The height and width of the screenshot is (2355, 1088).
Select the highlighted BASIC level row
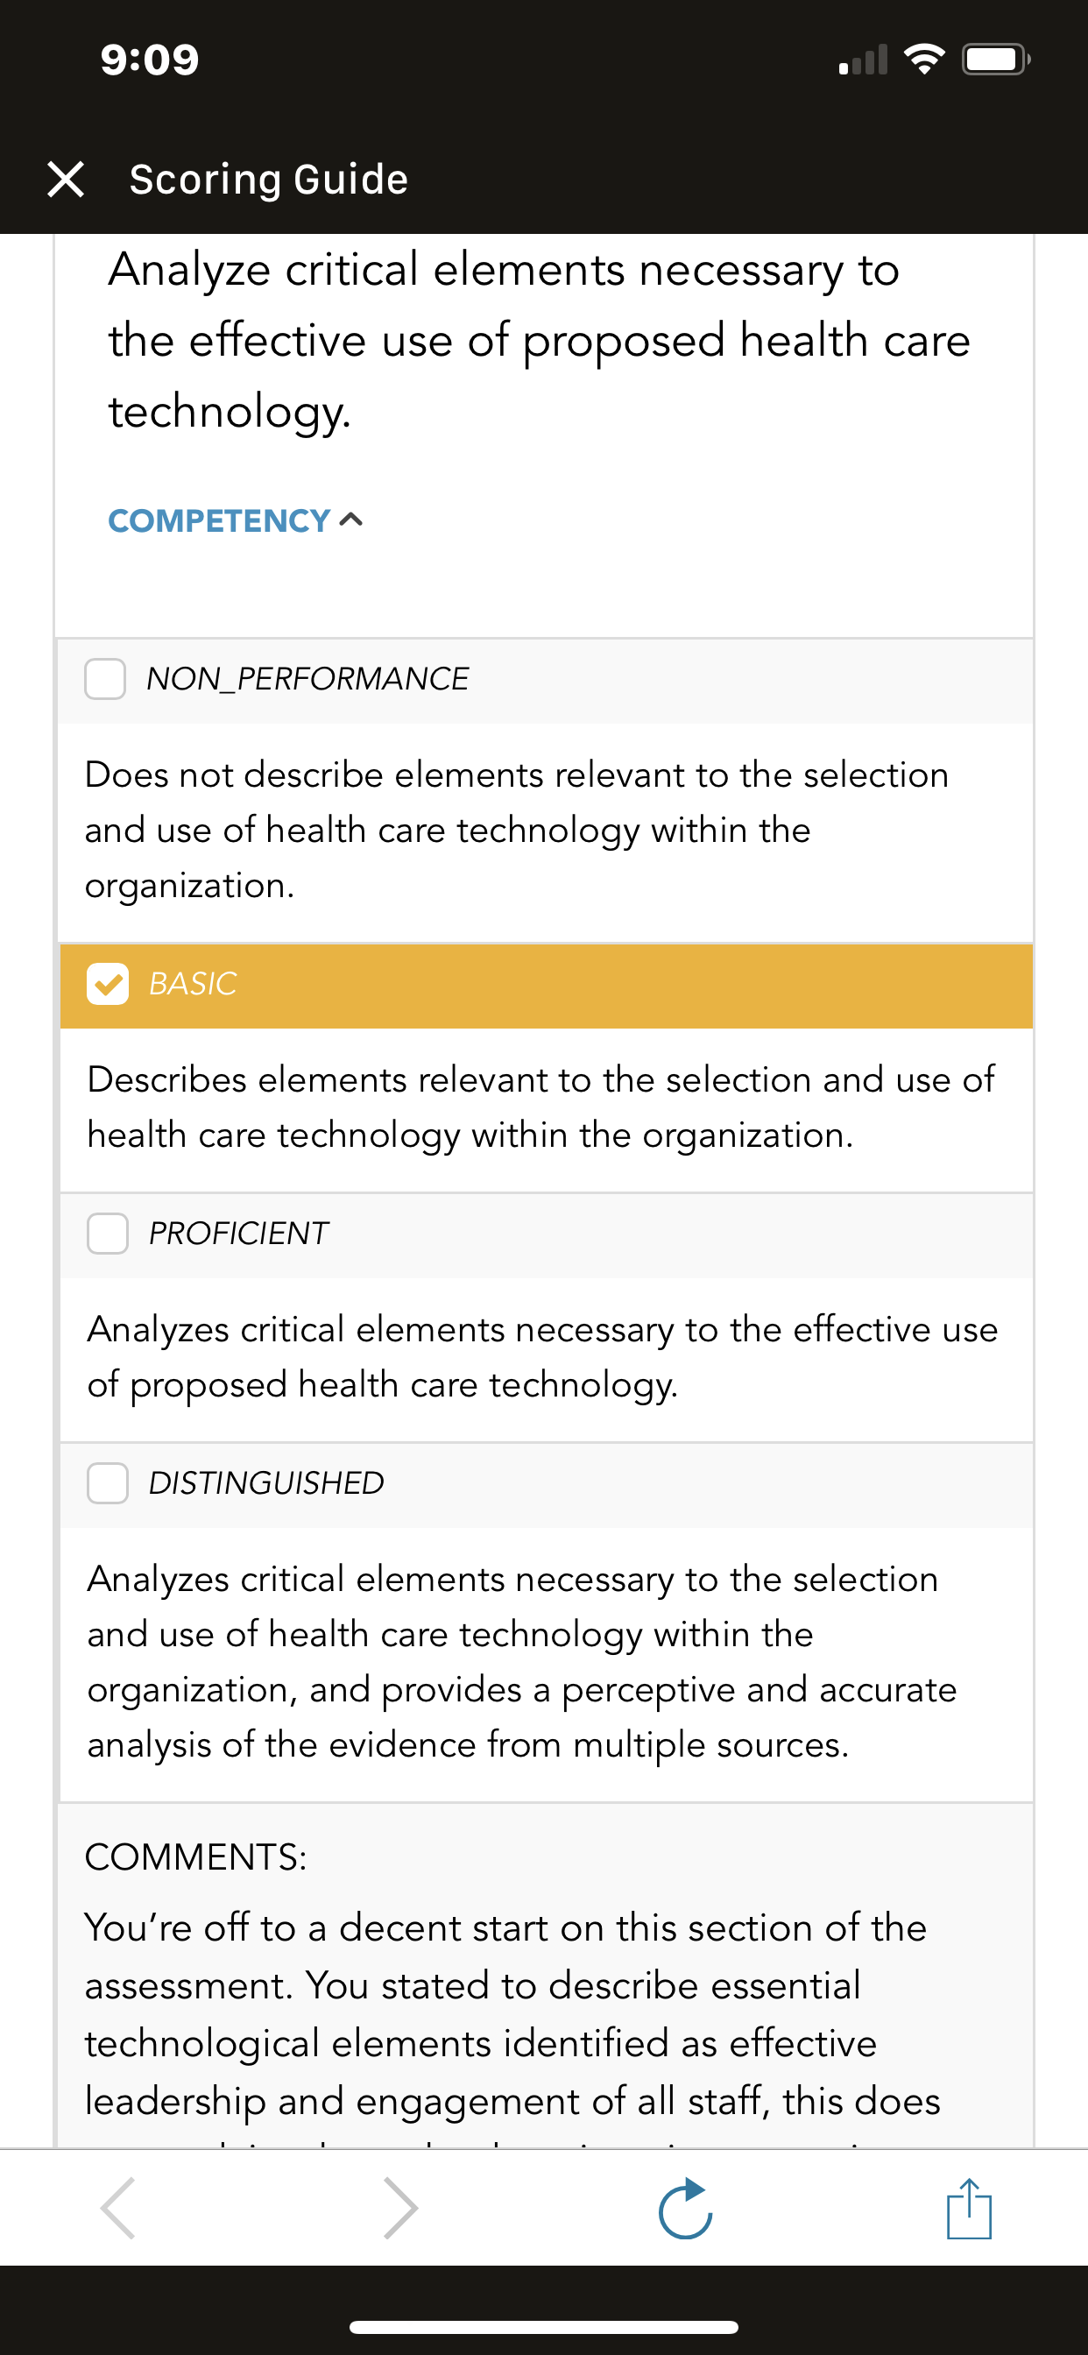pos(546,986)
